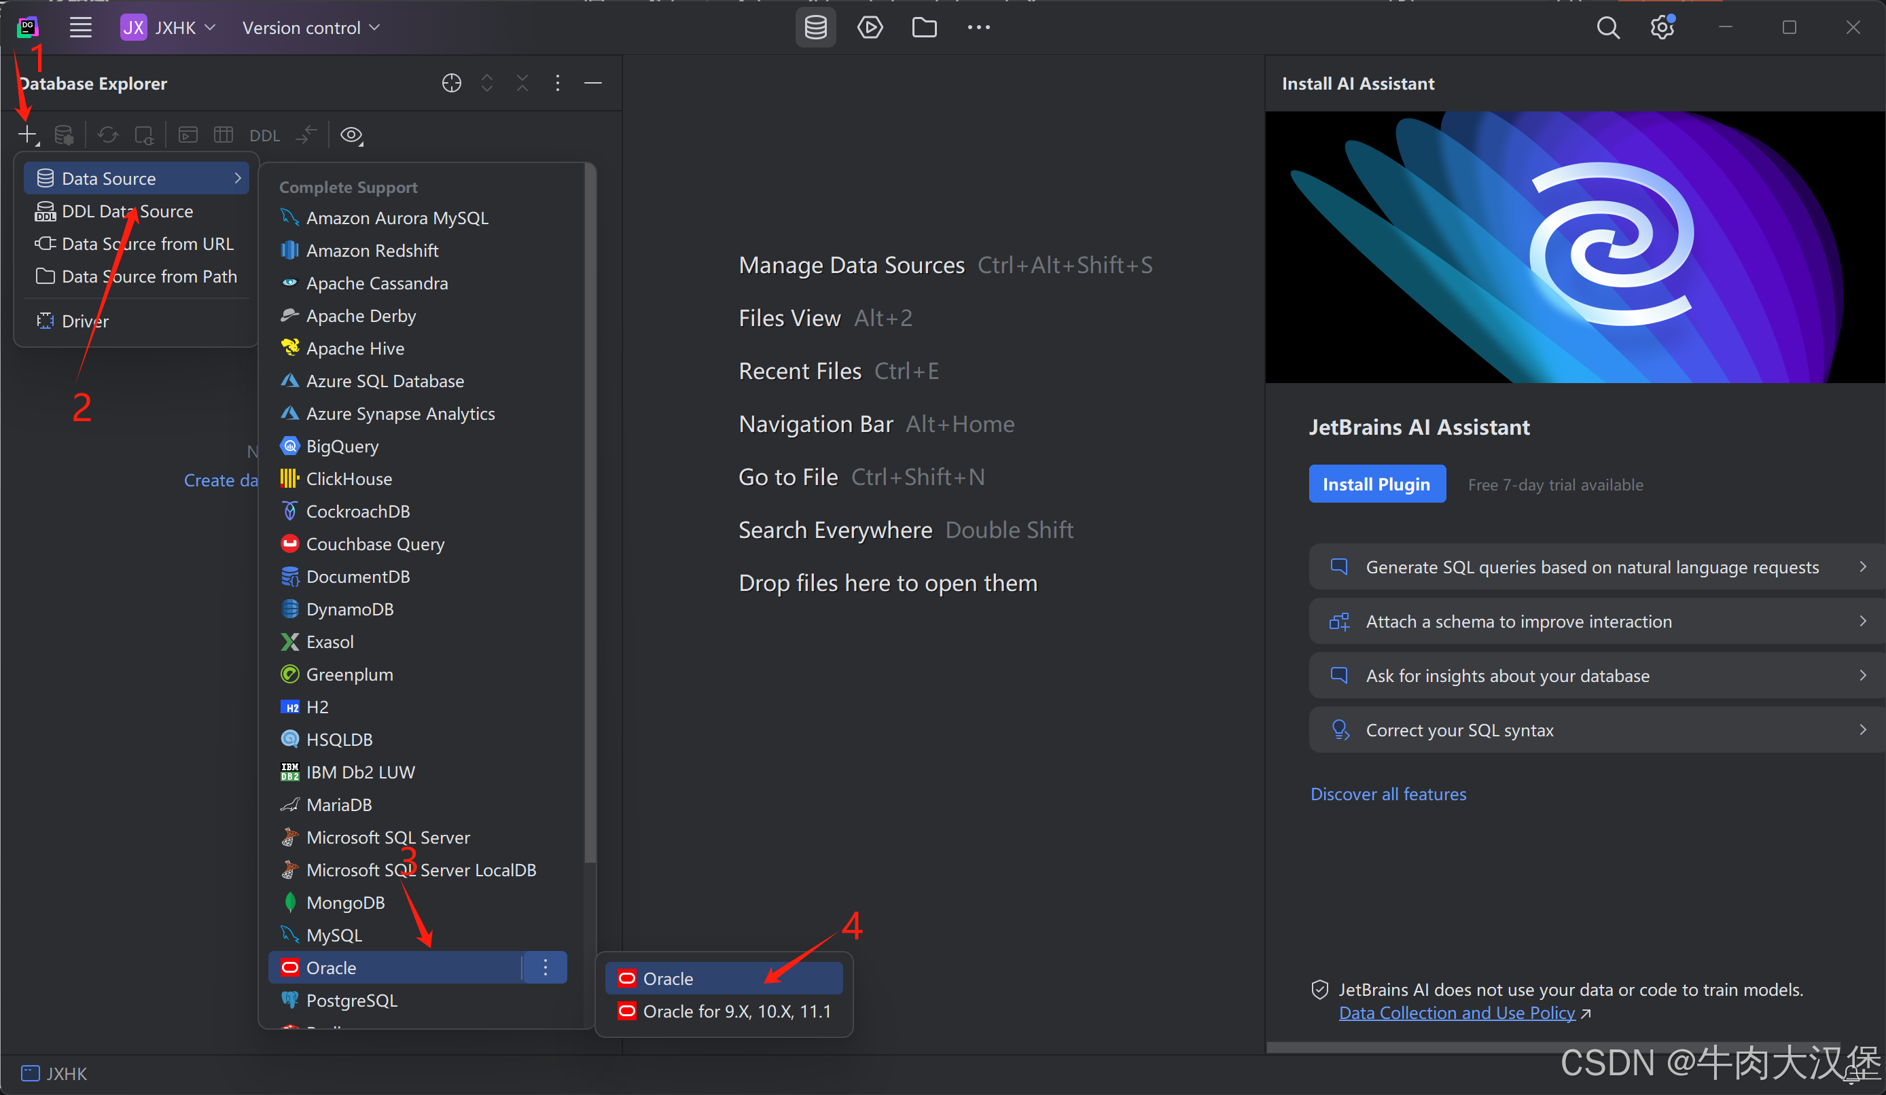Open Database Explorer options kebab menu
The width and height of the screenshot is (1886, 1095).
tap(558, 83)
